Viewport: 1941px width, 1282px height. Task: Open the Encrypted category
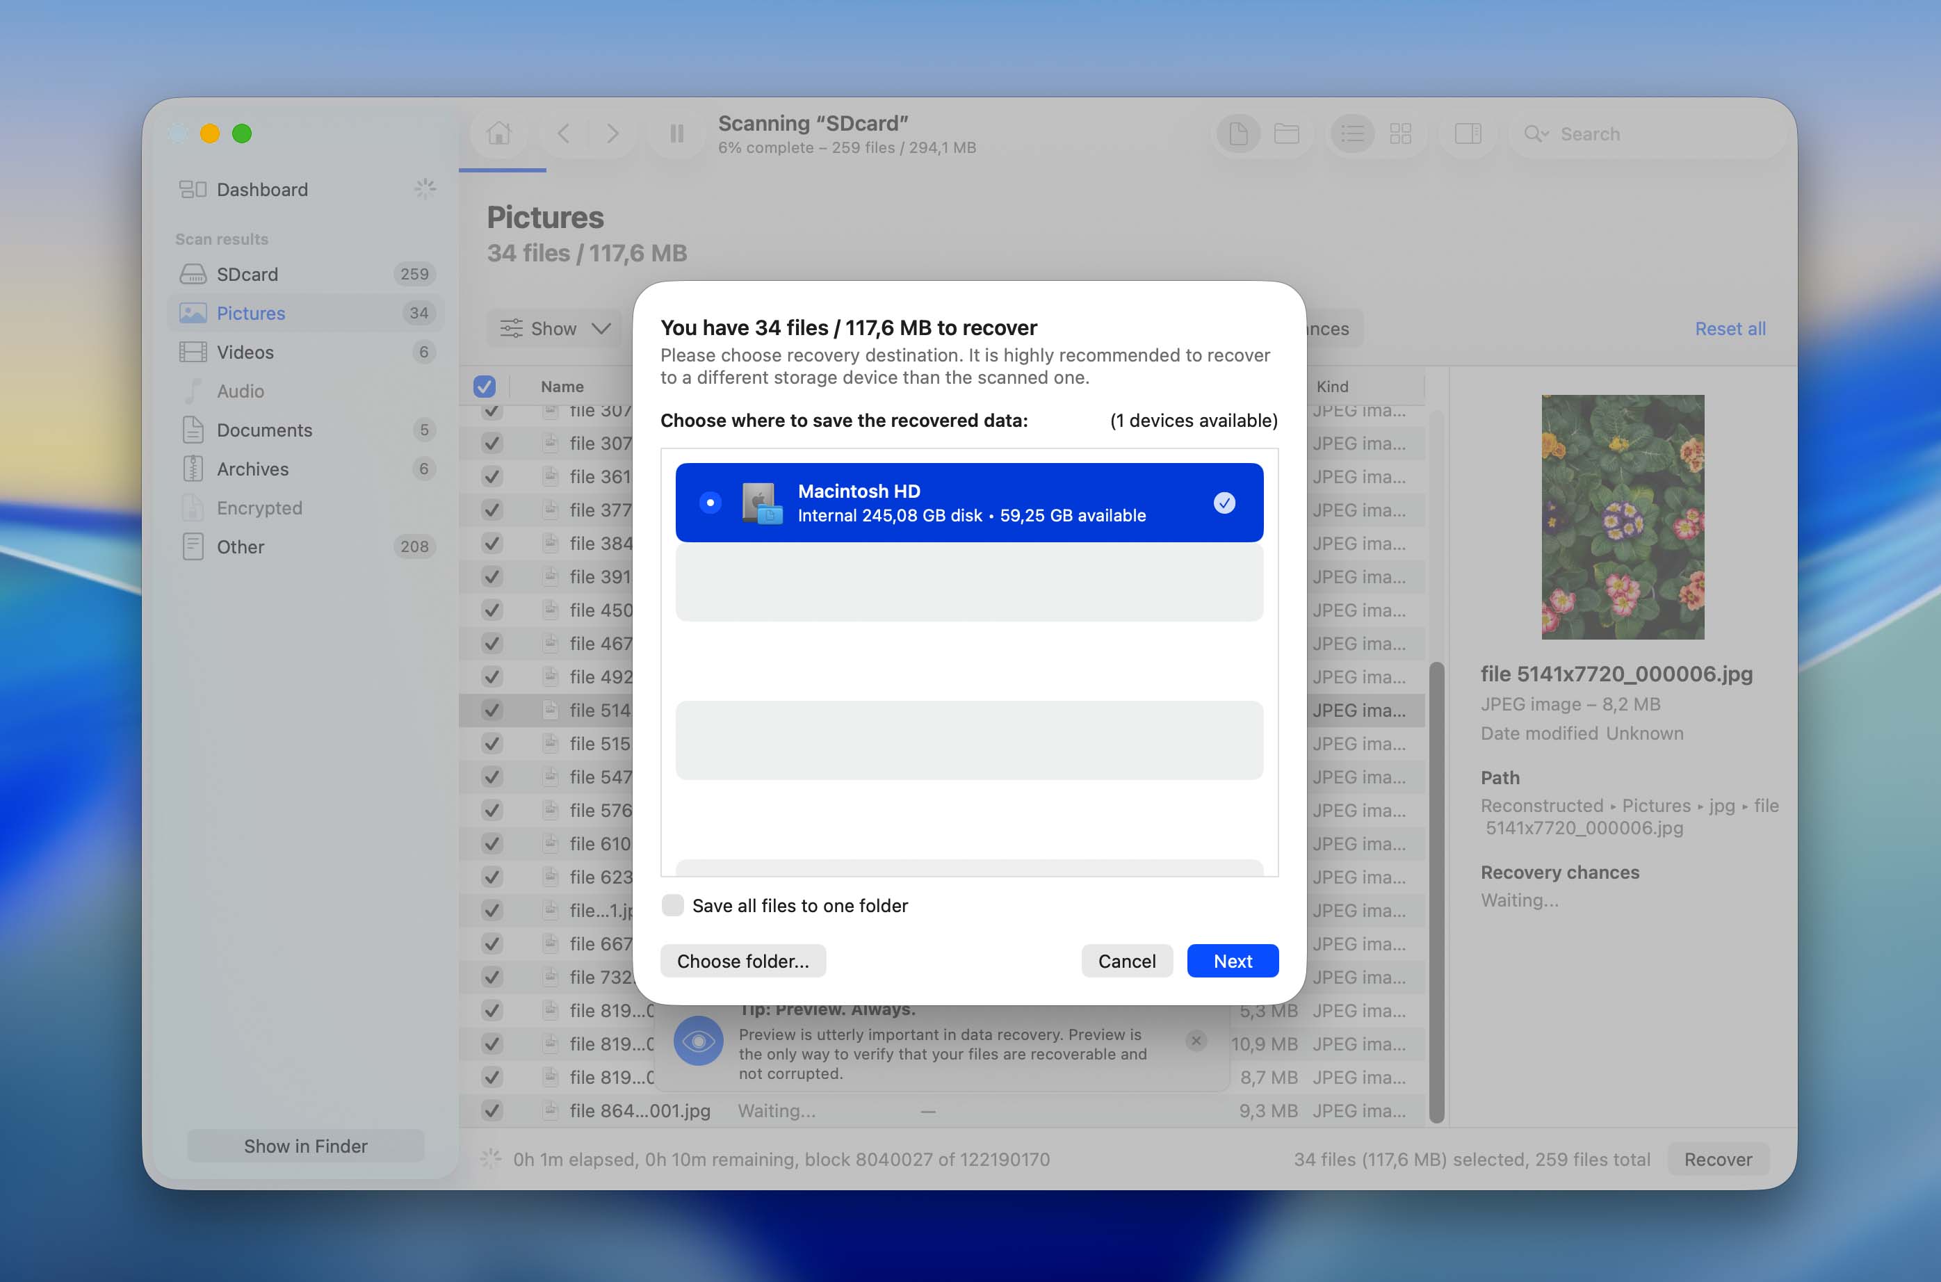pyautogui.click(x=305, y=508)
